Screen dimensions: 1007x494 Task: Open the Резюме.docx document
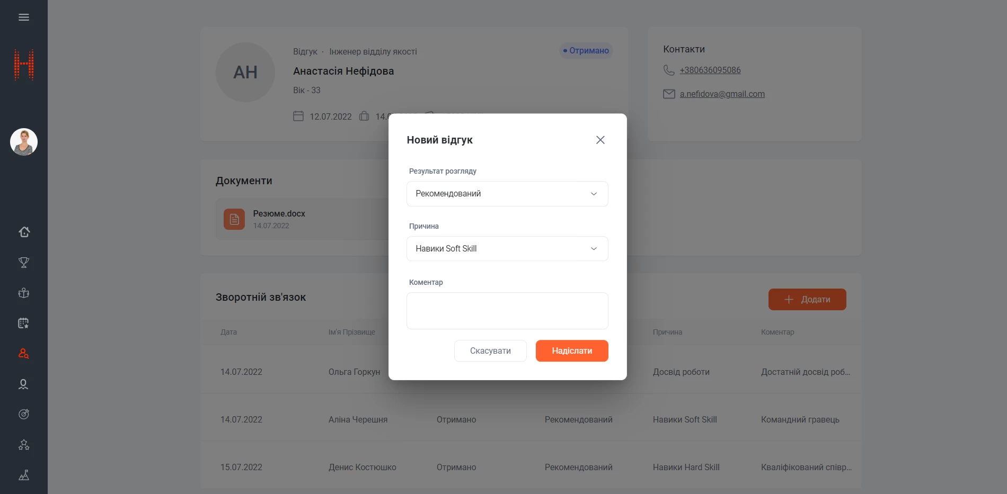(x=279, y=214)
